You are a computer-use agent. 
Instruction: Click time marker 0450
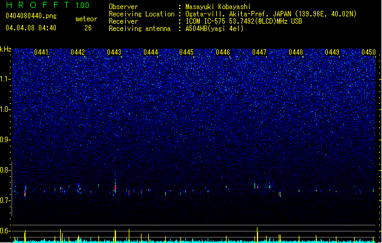coord(369,52)
